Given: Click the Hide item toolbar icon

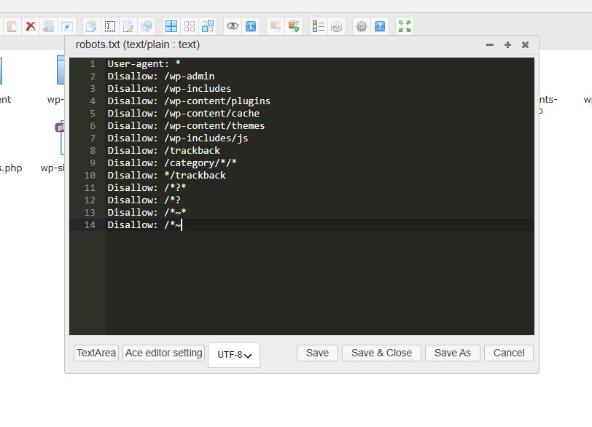Looking at the screenshot, I should (67, 26).
